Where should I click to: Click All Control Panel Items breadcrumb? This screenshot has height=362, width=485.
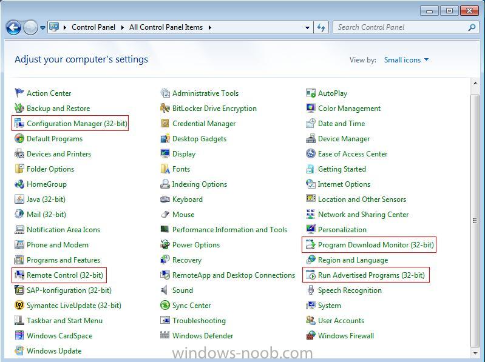(166, 27)
